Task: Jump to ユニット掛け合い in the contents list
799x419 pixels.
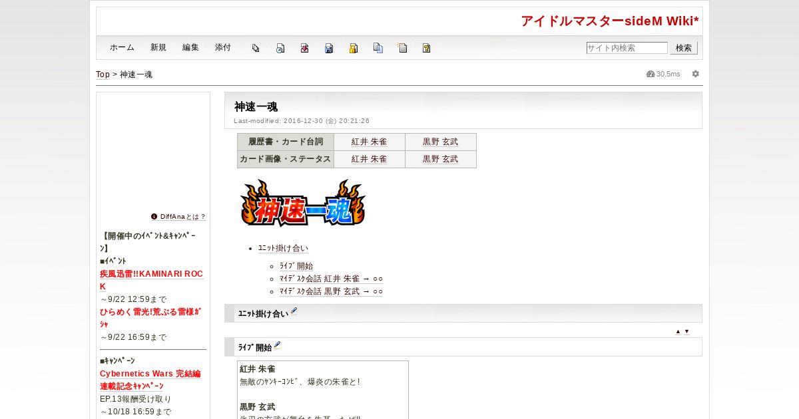Action: (x=283, y=248)
